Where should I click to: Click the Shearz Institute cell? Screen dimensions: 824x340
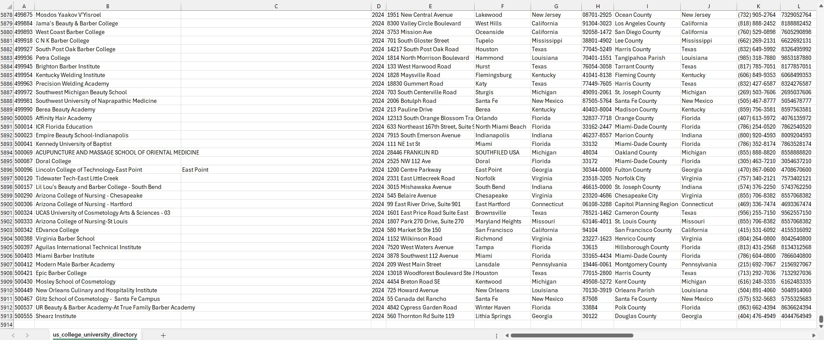[56, 316]
